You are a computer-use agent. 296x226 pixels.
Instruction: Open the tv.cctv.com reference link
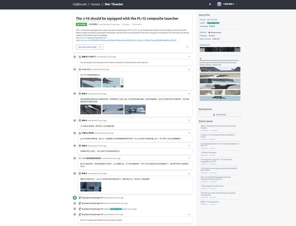pos(126,40)
